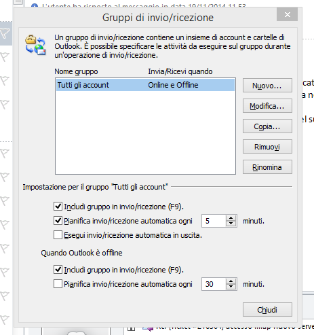Decrease the 5 minuti interval spinner
The image size is (314, 335).
click(231, 224)
